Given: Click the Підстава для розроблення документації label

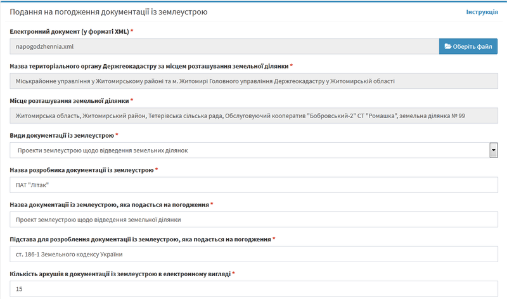Looking at the screenshot, I should pyautogui.click(x=141, y=239).
